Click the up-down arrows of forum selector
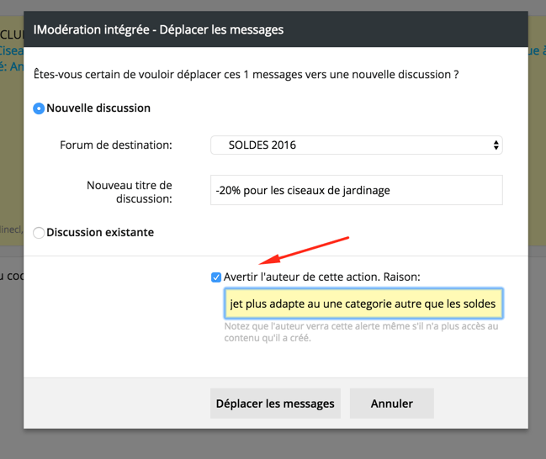 click(x=496, y=145)
